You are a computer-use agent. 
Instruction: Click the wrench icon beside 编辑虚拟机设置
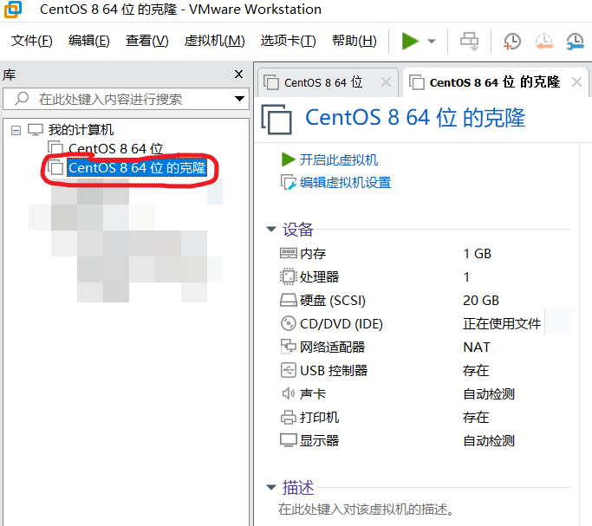tap(289, 182)
